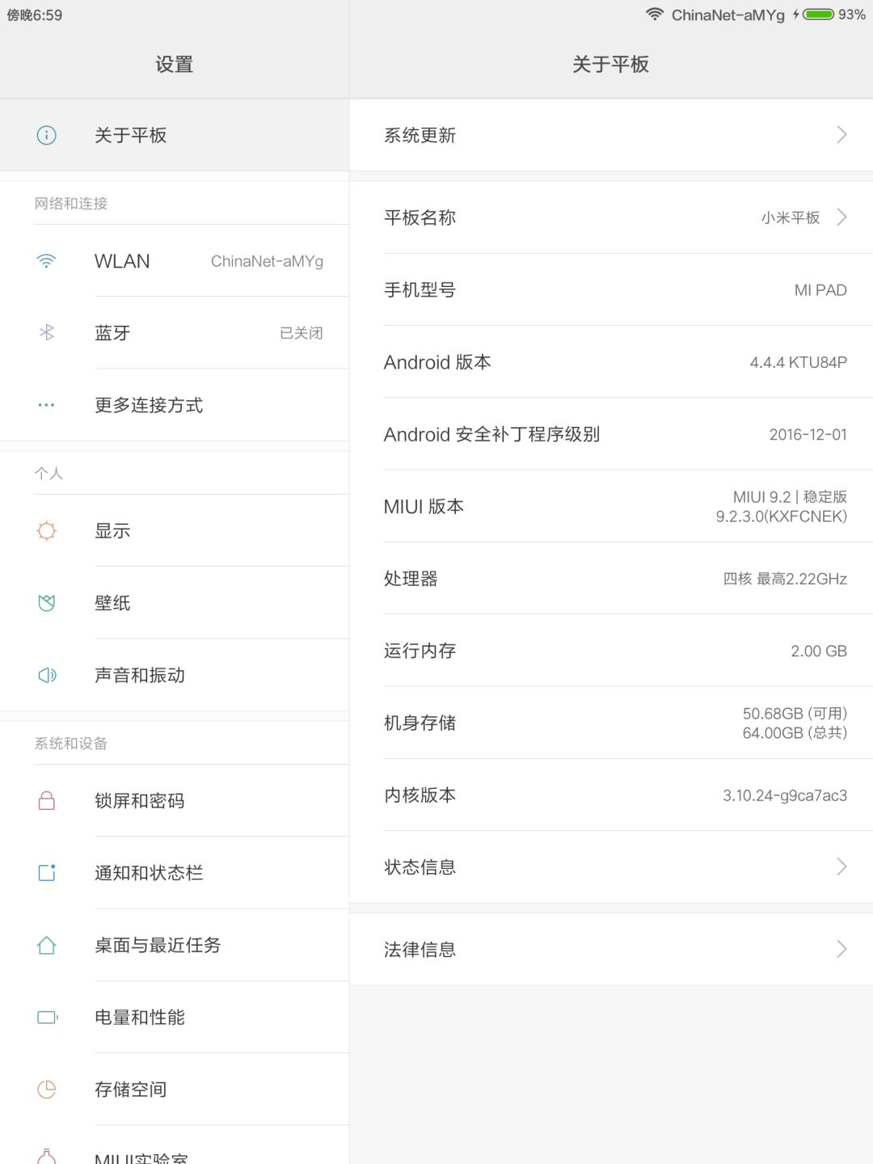The width and height of the screenshot is (873, 1164).
Task: Tap the battery icon for 电量和性能
Action: click(47, 1017)
